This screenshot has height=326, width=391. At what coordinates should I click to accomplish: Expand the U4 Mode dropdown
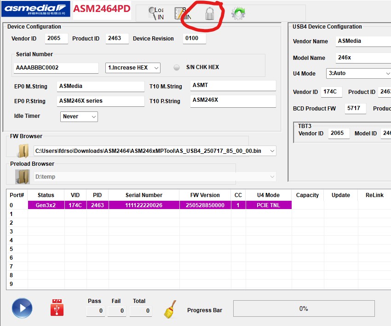(x=358, y=73)
